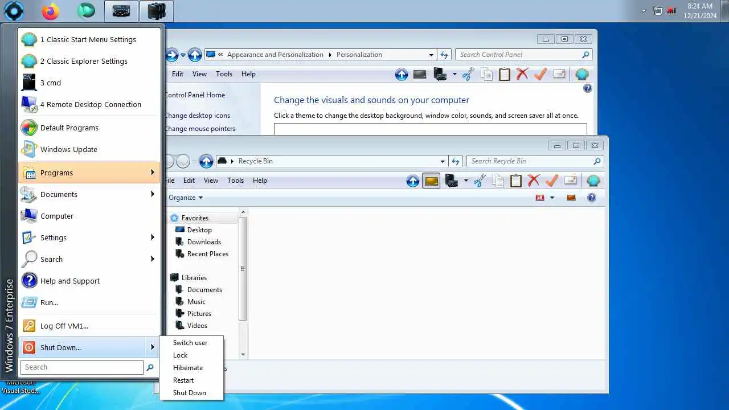The height and width of the screenshot is (410, 729).
Task: Launch Firefox from the taskbar
Action: (51, 11)
